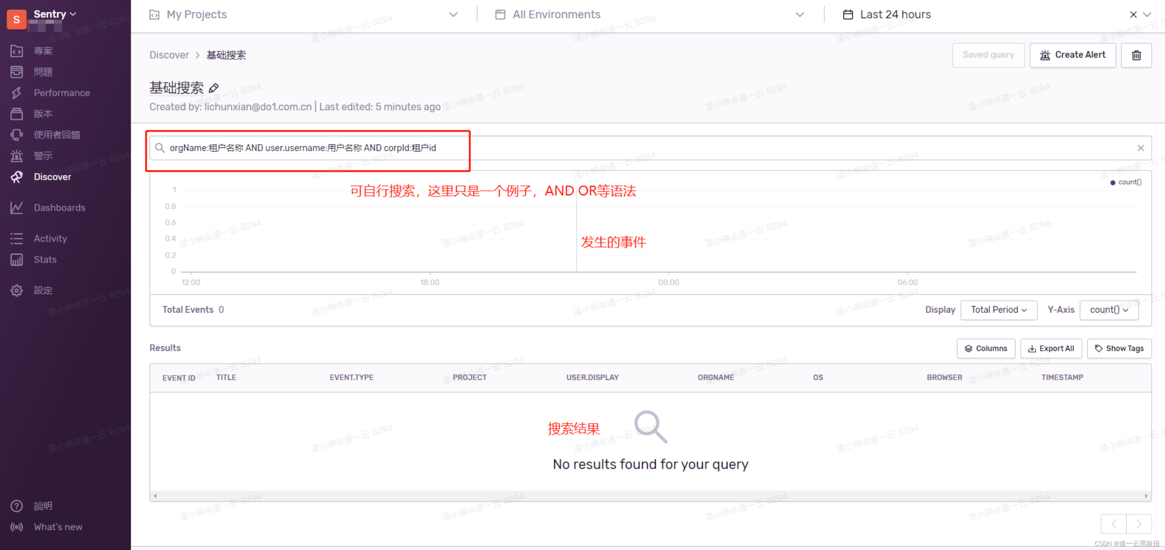Open the Dashboards sidebar section
The image size is (1165, 550).
pos(59,208)
